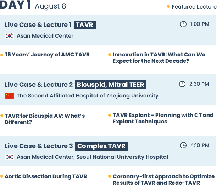Screen dimensions: 217x185
Task: Click the Live Case & Lecture 3 heading
Action: click(39, 146)
